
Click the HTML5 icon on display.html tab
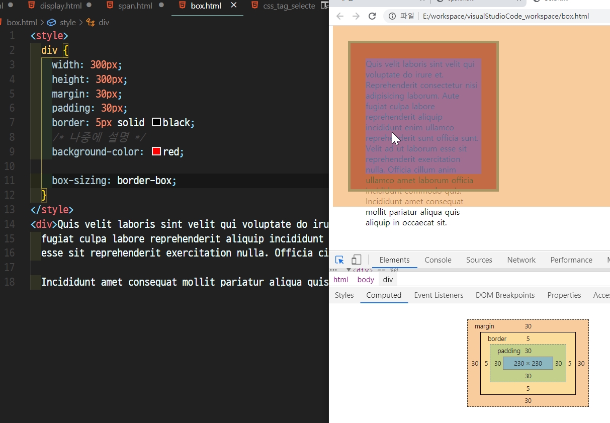32,6
